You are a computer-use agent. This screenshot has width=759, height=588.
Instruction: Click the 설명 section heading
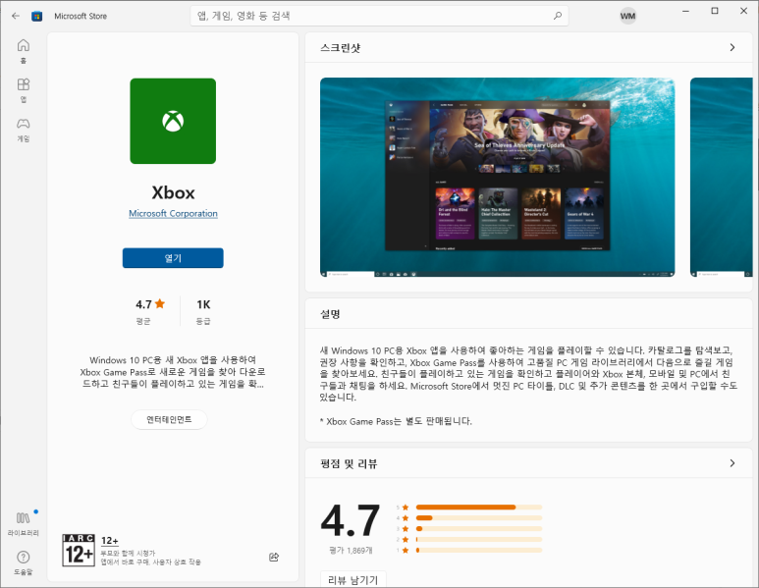click(x=330, y=314)
